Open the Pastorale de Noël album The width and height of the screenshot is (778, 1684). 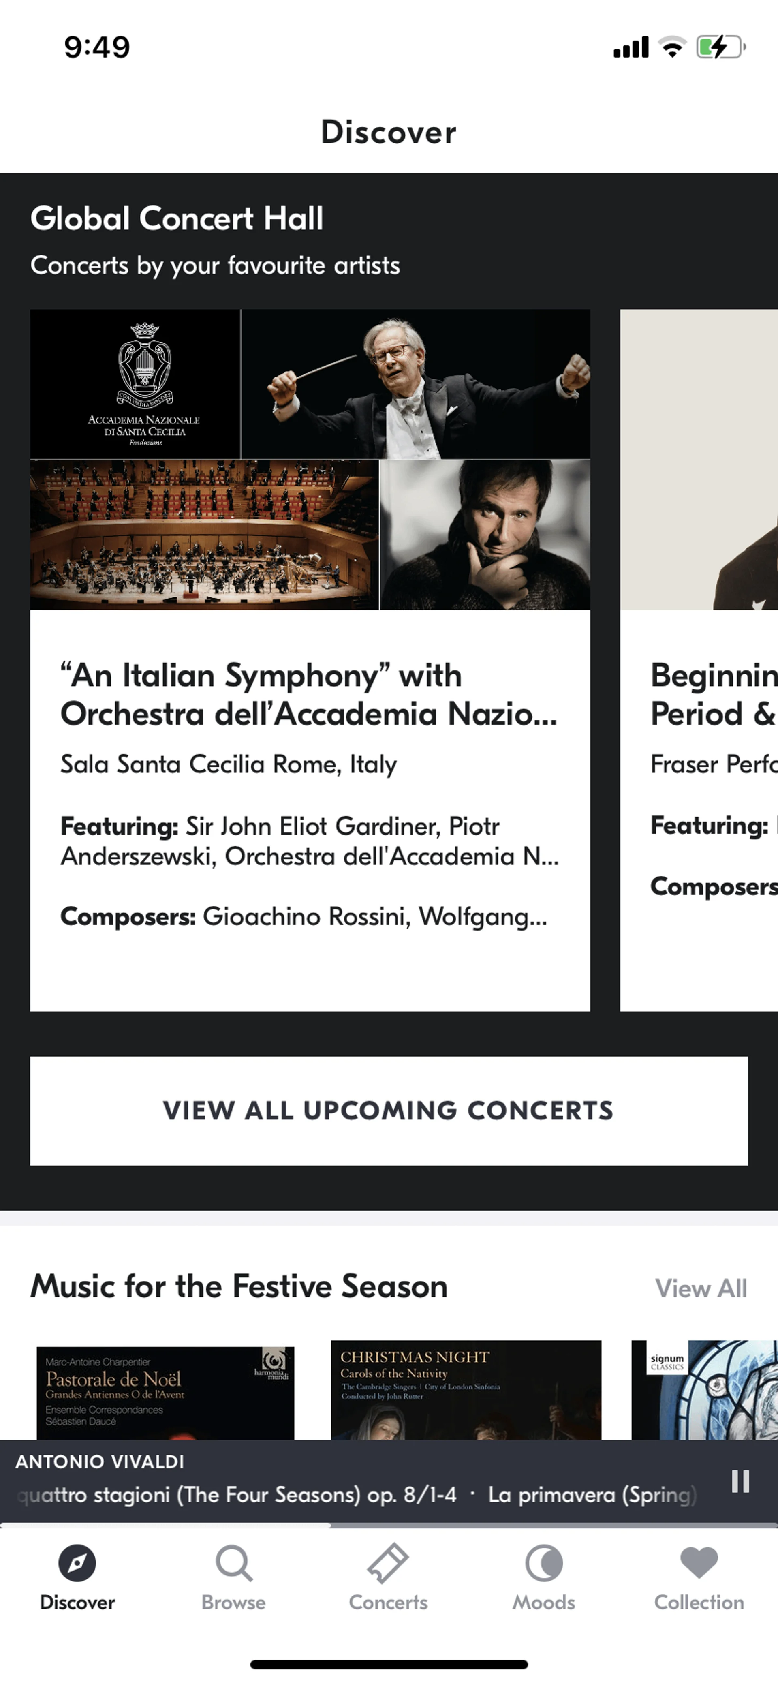[x=165, y=1393]
